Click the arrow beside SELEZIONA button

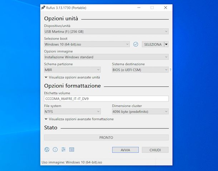pos(166,45)
